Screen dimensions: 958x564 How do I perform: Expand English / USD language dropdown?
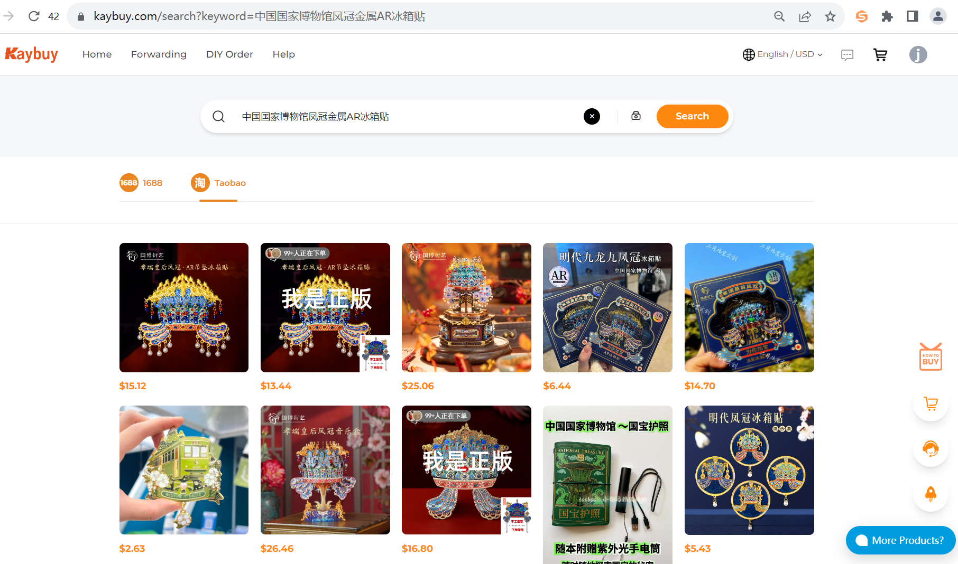pyautogui.click(x=782, y=54)
